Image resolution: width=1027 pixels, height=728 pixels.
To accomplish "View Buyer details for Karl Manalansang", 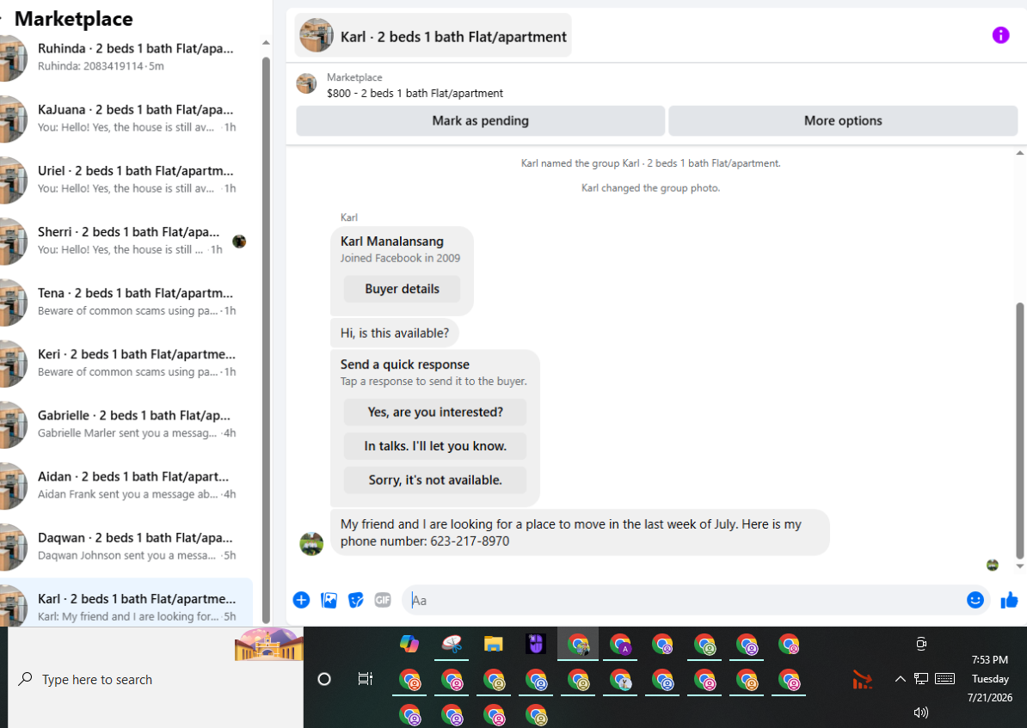I will tap(403, 289).
